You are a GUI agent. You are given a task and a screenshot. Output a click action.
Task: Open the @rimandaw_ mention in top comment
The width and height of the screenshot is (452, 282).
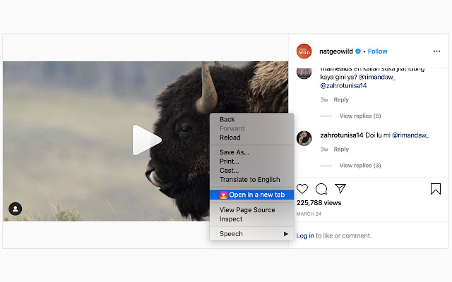(377, 77)
